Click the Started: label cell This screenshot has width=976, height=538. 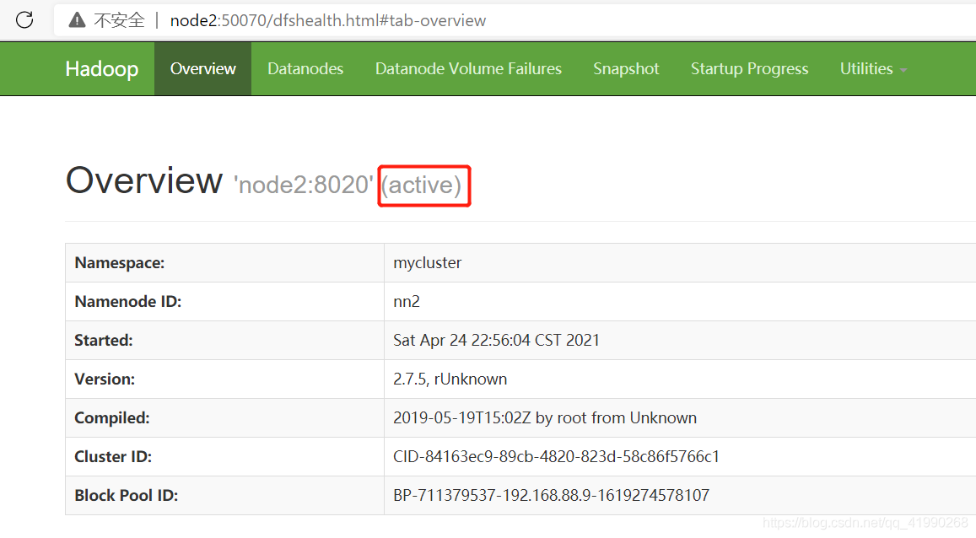(x=224, y=340)
